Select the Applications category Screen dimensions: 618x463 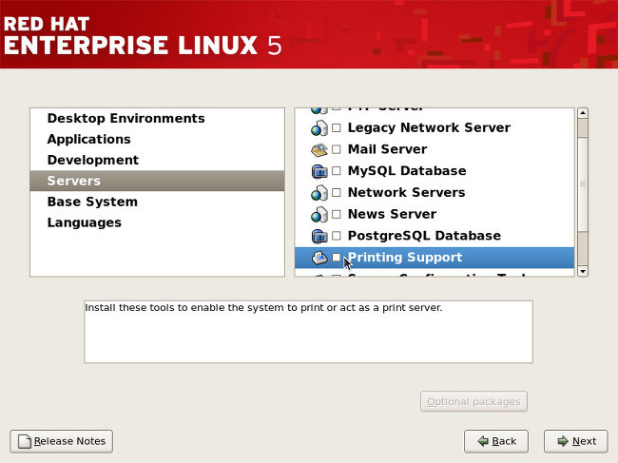[x=157, y=140]
